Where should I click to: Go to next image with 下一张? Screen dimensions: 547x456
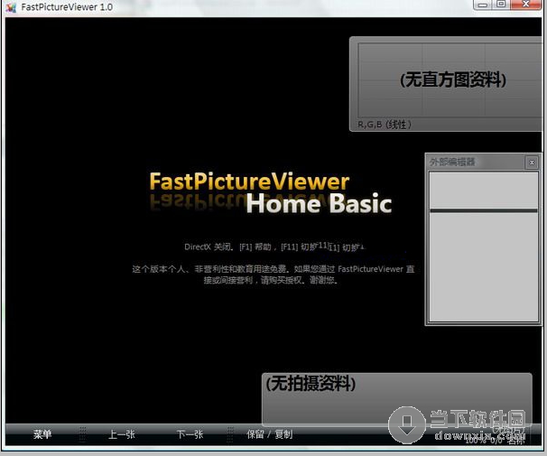click(190, 434)
